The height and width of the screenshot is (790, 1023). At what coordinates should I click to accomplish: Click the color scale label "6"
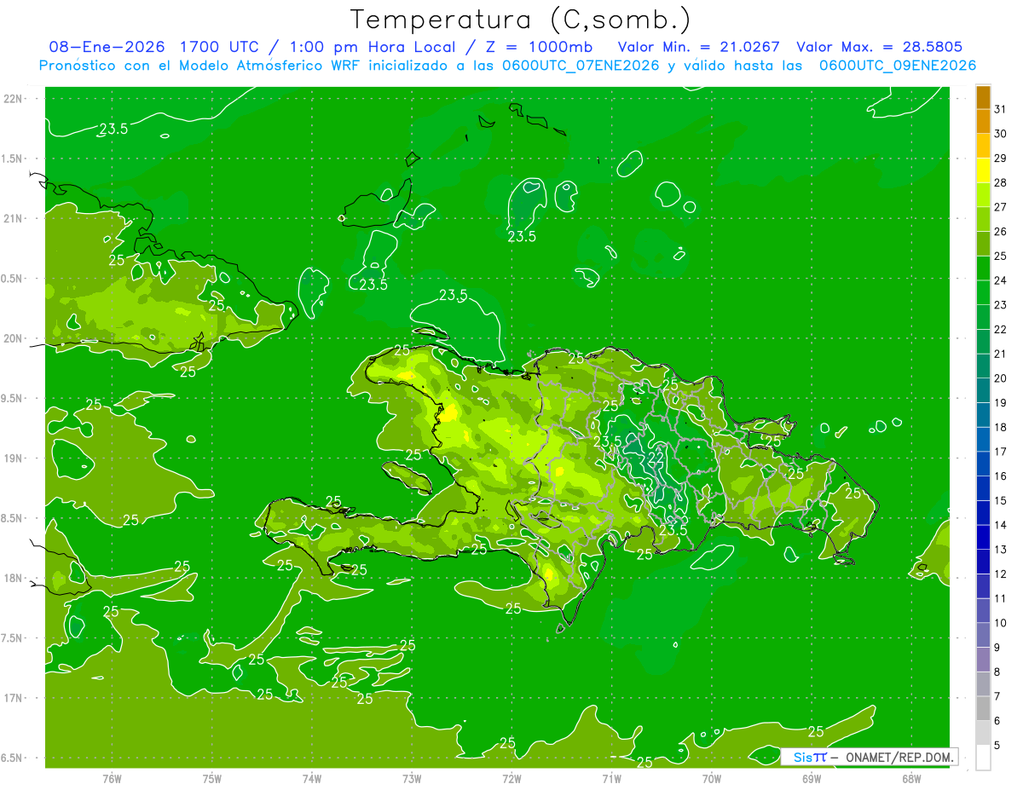997,721
